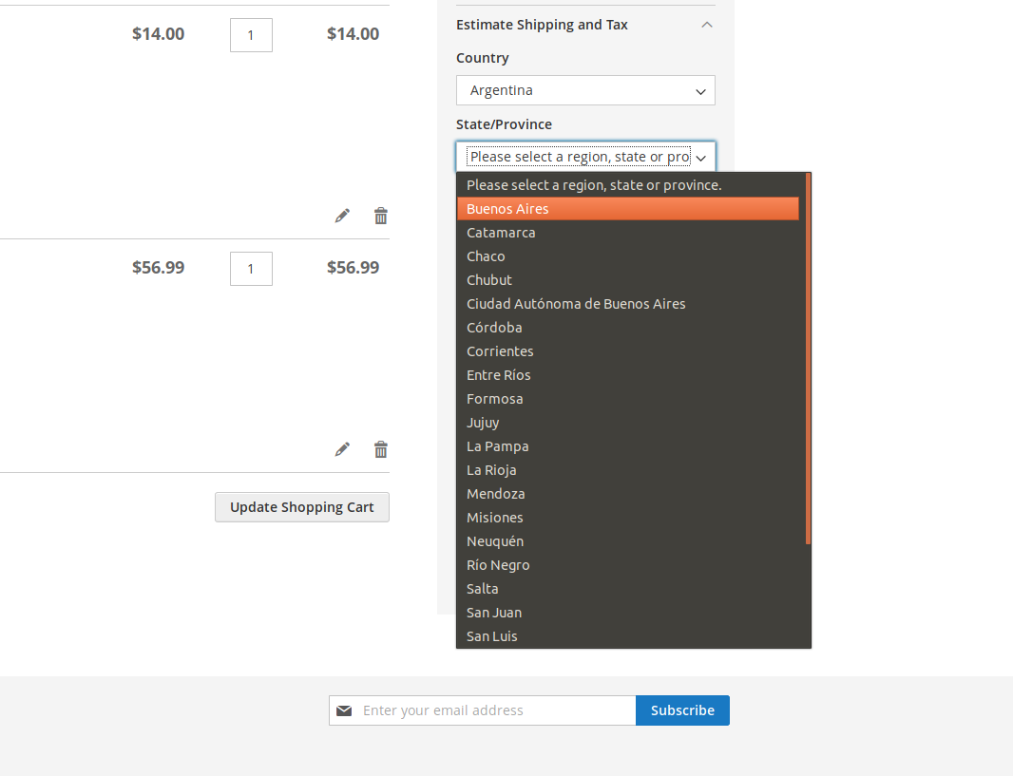Pick Misiones from the list
The width and height of the screenshot is (1013, 776).
[x=628, y=518]
